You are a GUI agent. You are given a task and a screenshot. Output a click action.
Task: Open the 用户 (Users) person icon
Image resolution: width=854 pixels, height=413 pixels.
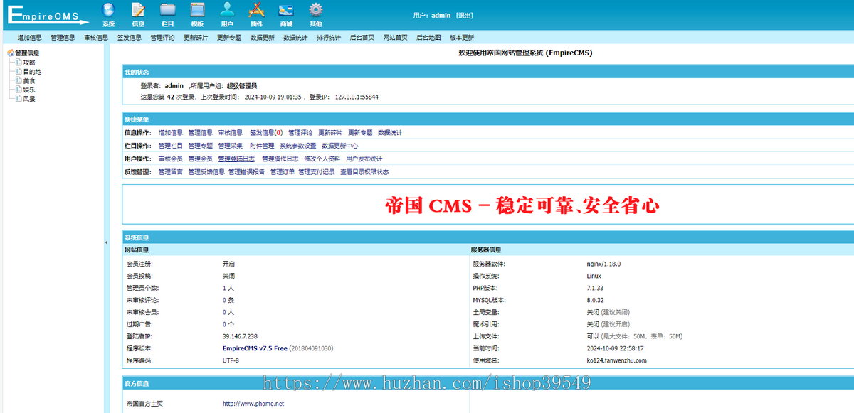coord(227,10)
